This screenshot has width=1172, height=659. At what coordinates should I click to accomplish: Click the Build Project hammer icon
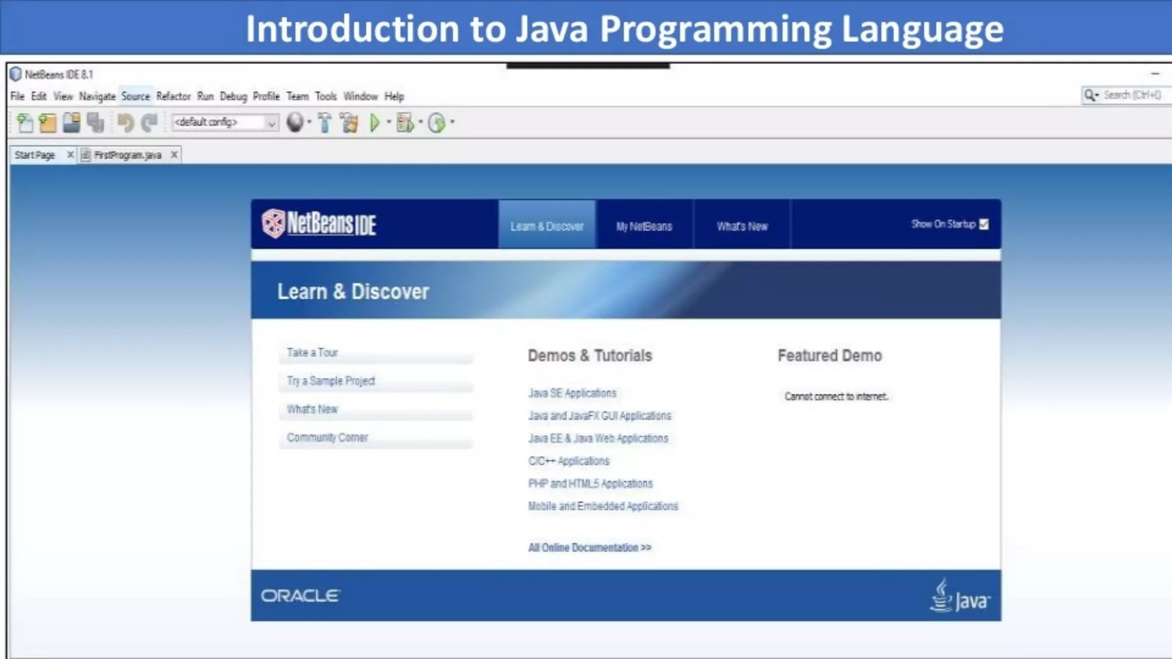pyautogui.click(x=324, y=122)
